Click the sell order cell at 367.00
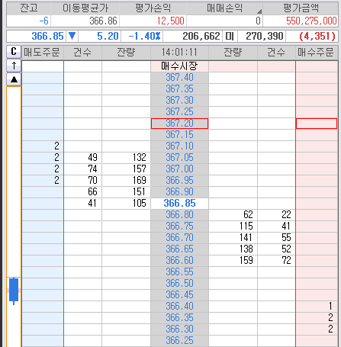The height and width of the screenshot is (347, 341). [43, 169]
